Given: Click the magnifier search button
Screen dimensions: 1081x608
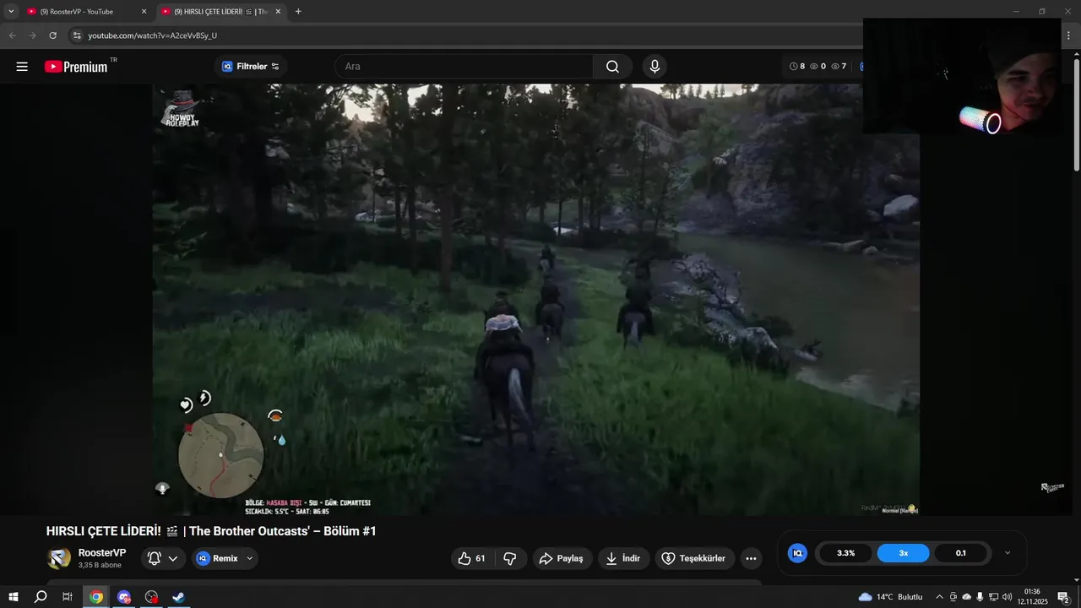Looking at the screenshot, I should pyautogui.click(x=612, y=67).
